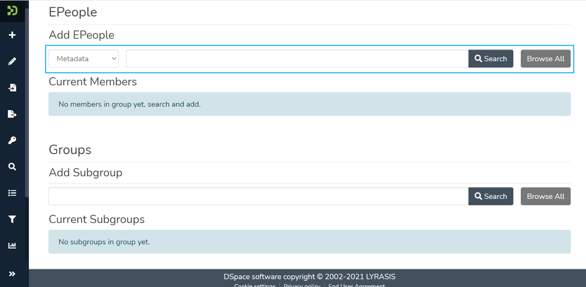Open the Registries list icon menu

click(x=12, y=193)
